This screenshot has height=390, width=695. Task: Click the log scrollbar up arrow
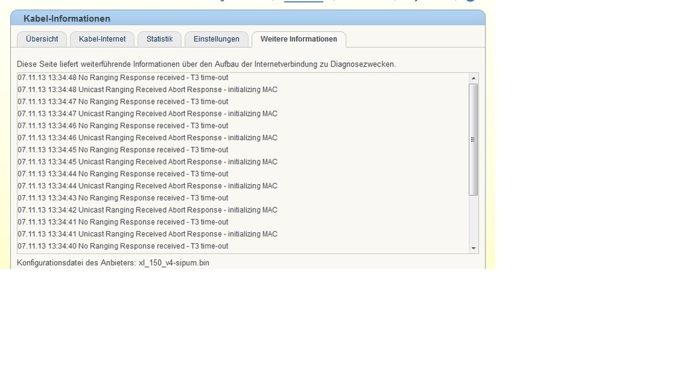click(473, 79)
